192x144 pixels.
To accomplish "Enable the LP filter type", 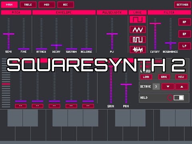I will pos(184,46).
